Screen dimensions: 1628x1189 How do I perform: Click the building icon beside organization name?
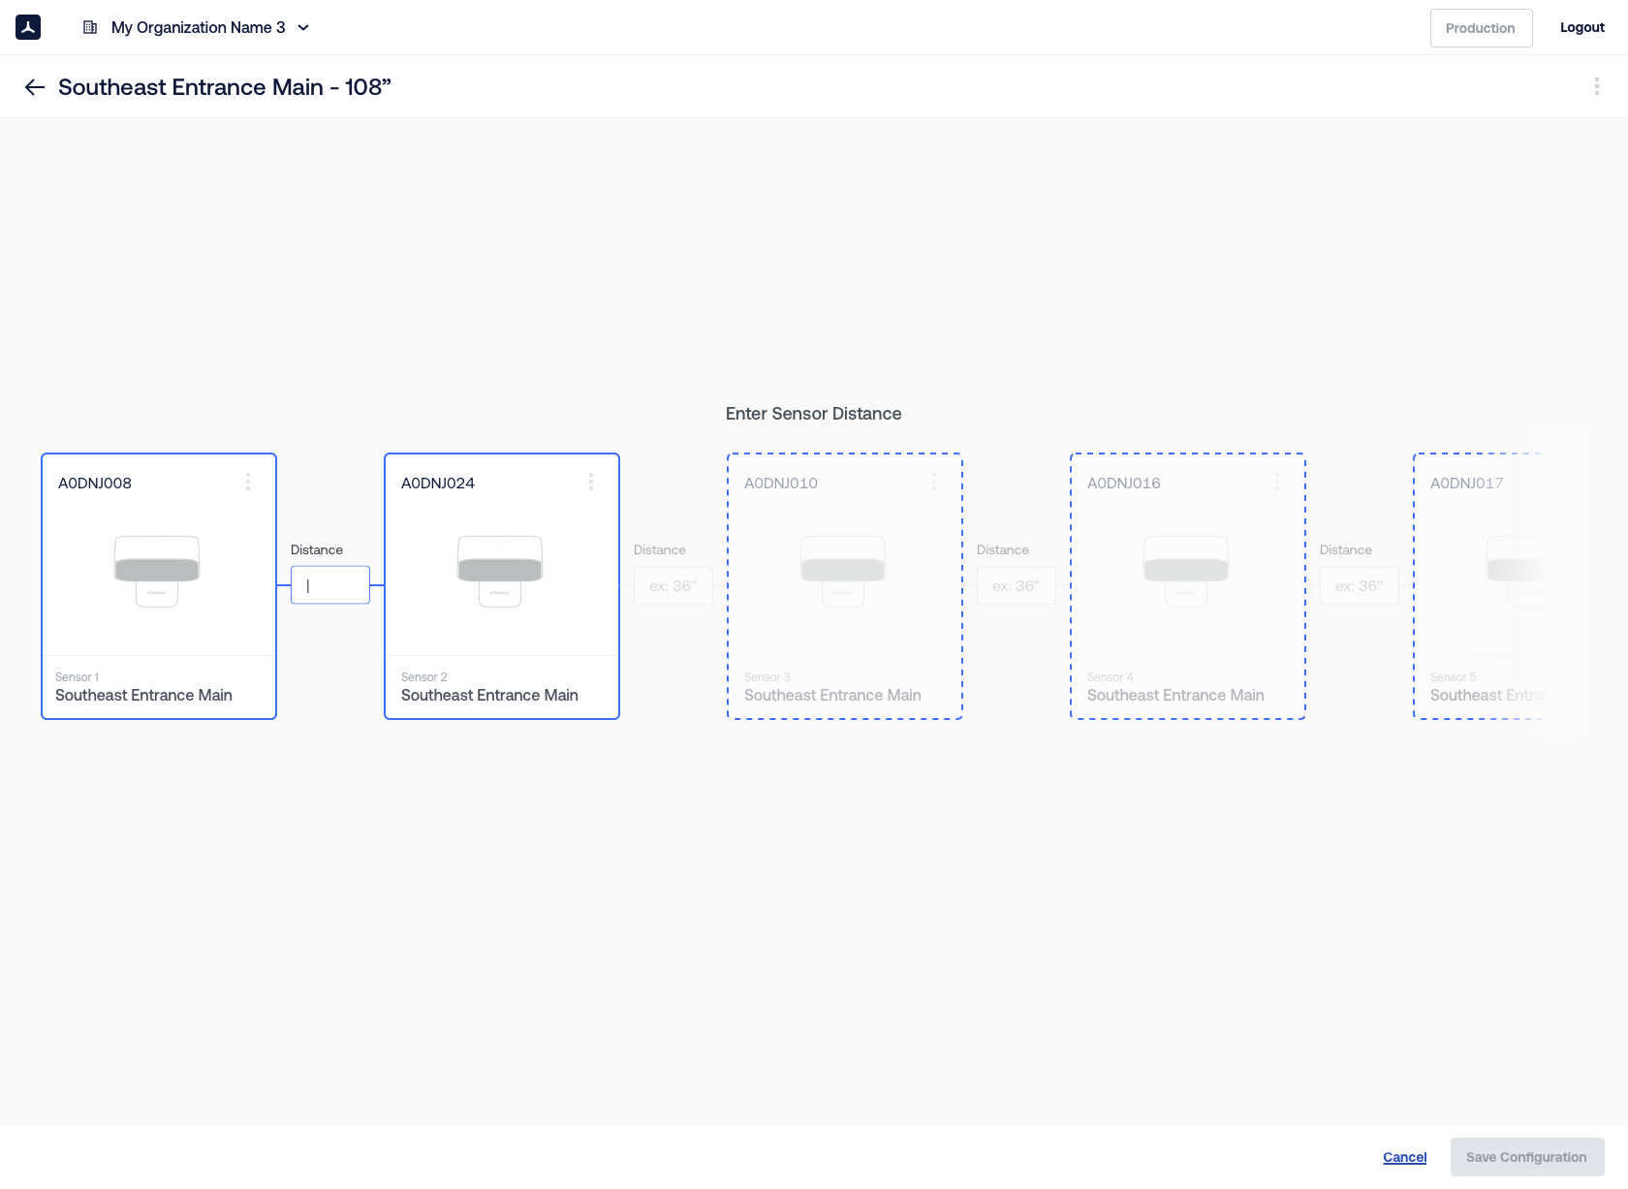point(90,27)
